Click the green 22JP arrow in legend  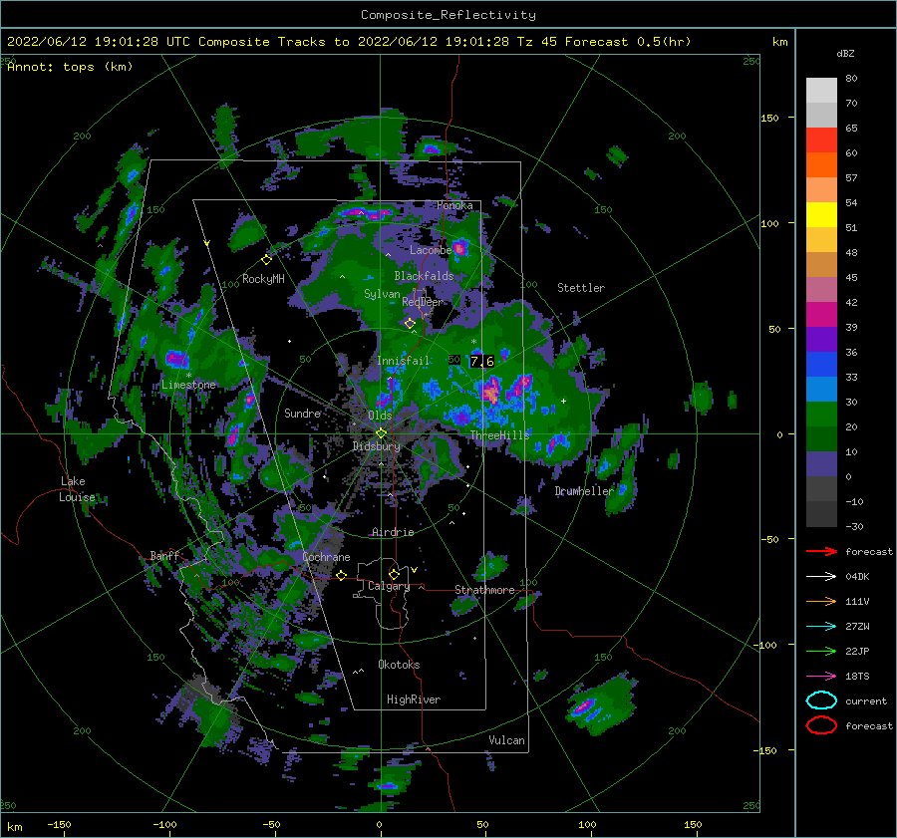(x=821, y=651)
